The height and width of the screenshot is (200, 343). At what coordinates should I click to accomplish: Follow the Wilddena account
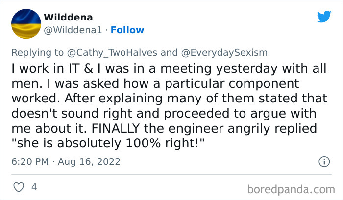[127, 30]
